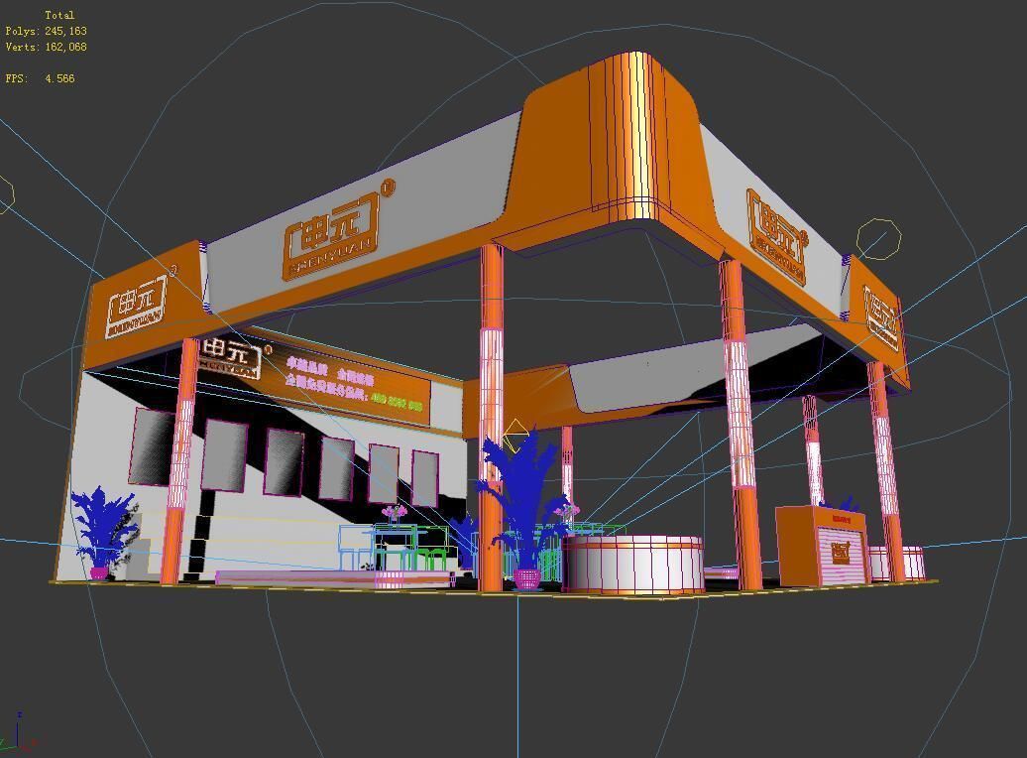Select the logo on the front-left orange panel
Viewport: 1027px width, 758px height.
136,307
